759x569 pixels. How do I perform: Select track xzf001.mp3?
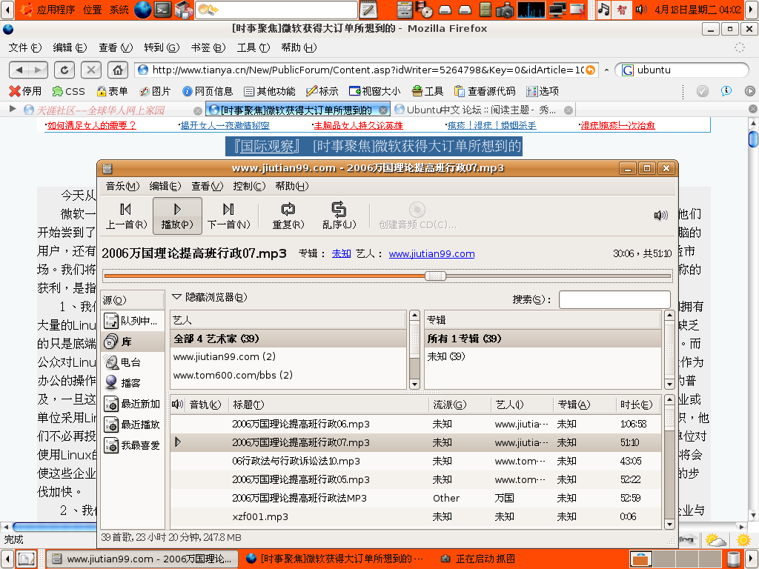416,516
